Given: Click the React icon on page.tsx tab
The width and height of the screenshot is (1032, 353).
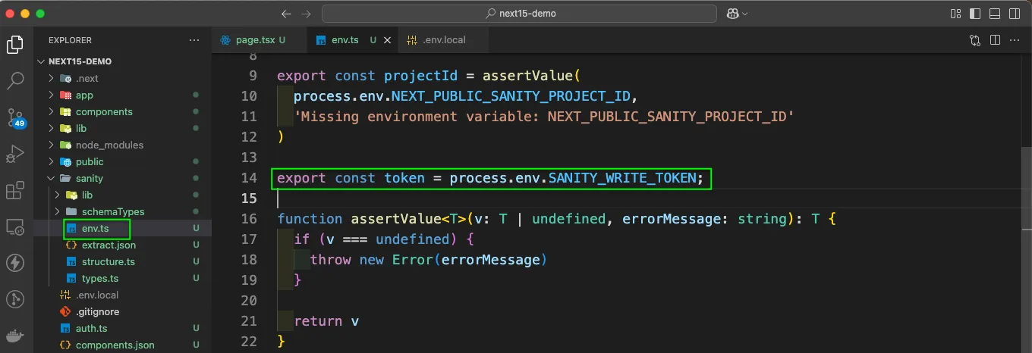Looking at the screenshot, I should (225, 40).
